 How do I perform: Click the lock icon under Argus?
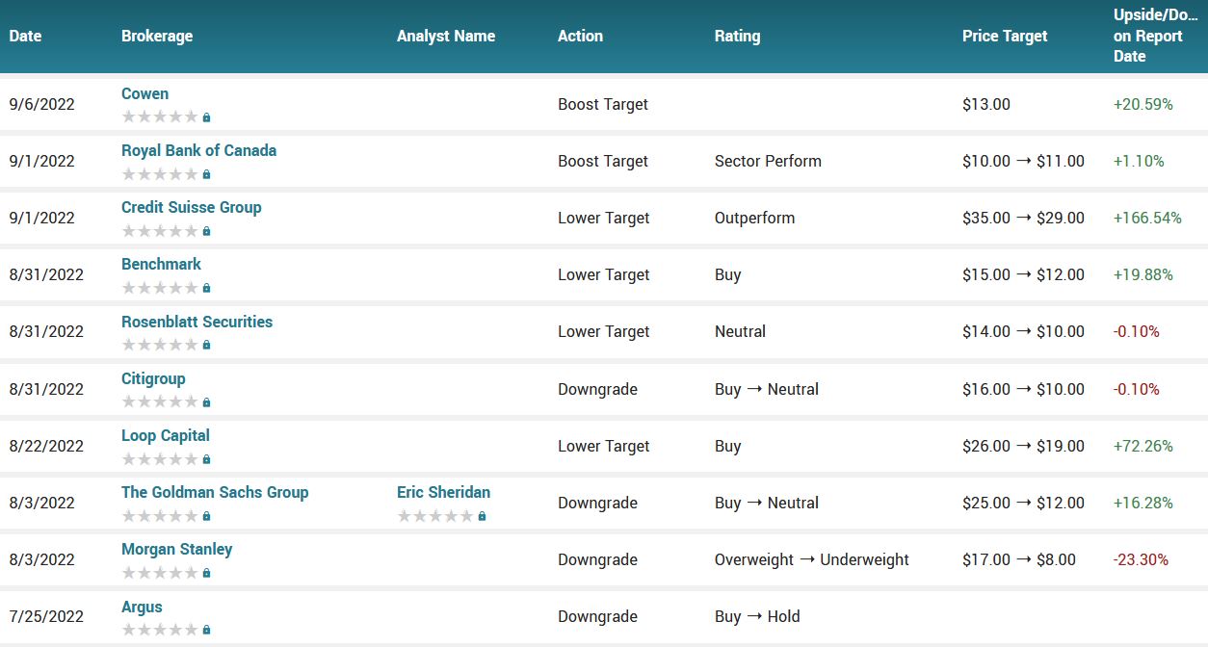click(206, 630)
